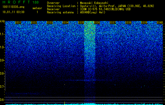This screenshot has height=105, width=165.
Task: Click the 0340 time marker
Action: pos(160,23)
